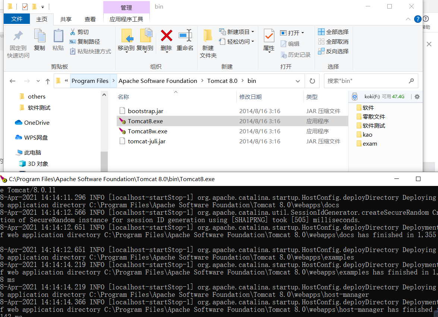
Task: Sort by Name (名称) column header
Action: [x=123, y=97]
